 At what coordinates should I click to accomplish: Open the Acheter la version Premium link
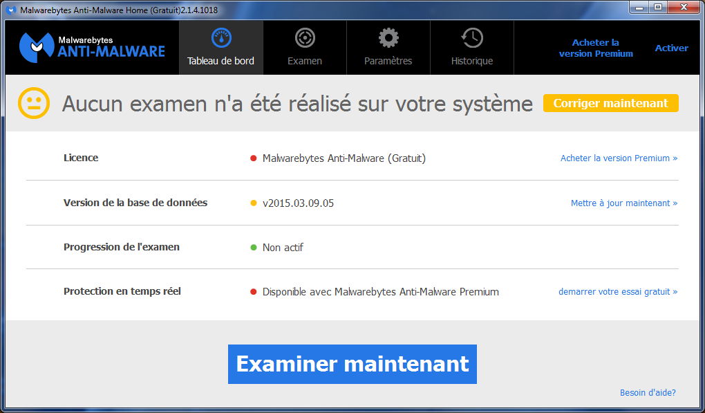tap(618, 158)
